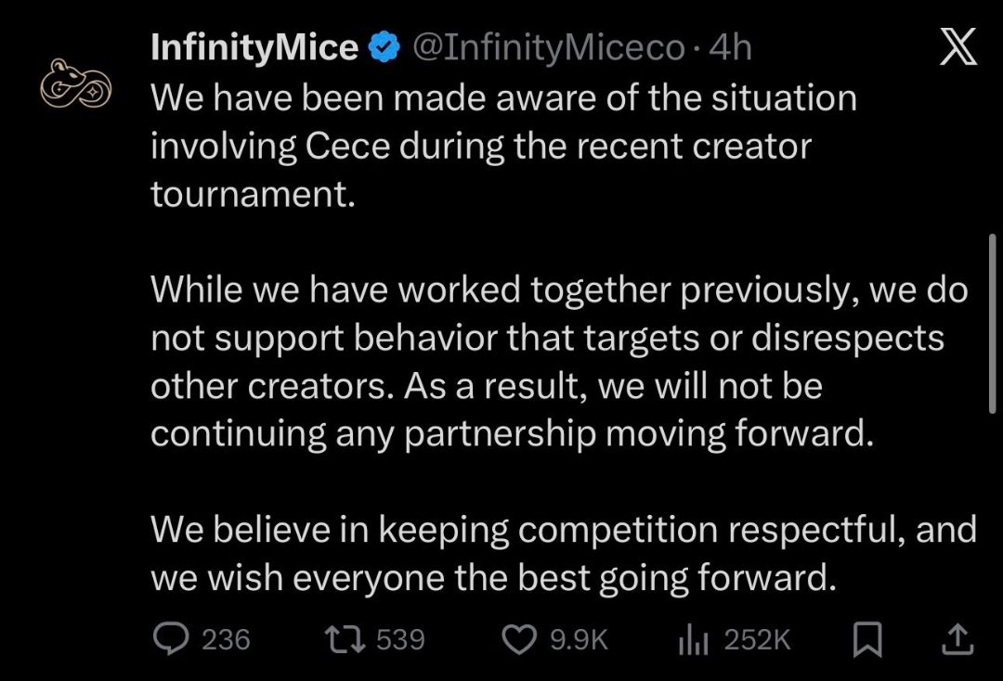Bookmark this post
The image size is (1003, 681).
866,639
